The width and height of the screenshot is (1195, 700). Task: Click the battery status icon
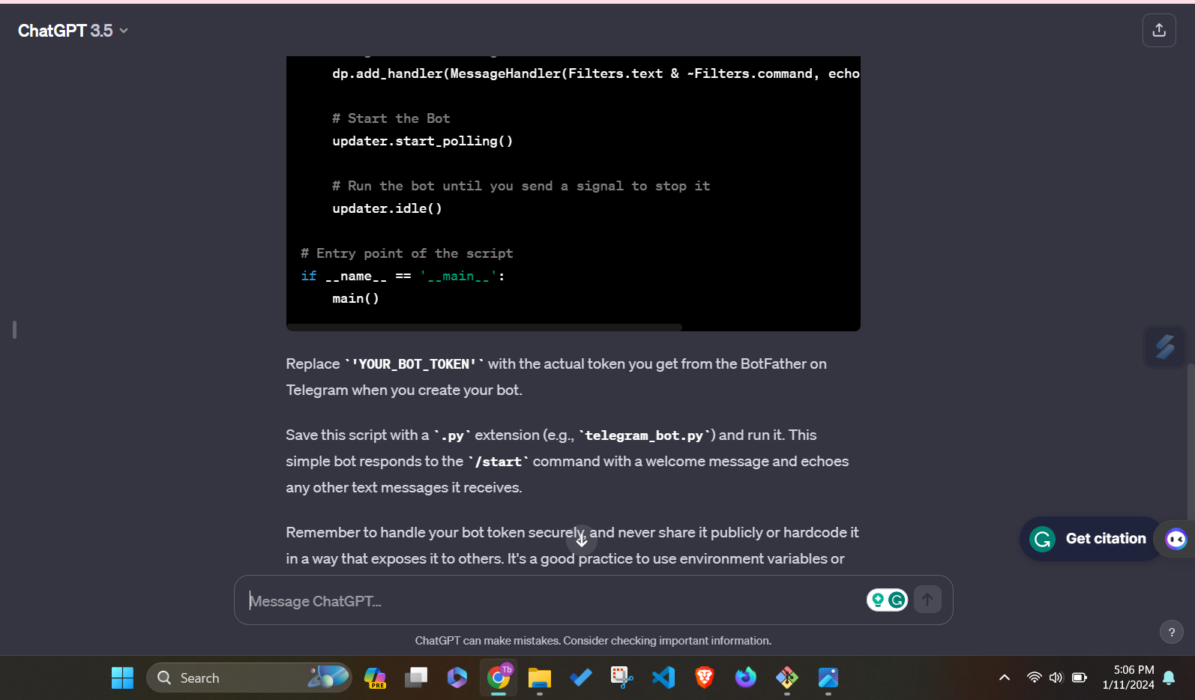point(1080,678)
